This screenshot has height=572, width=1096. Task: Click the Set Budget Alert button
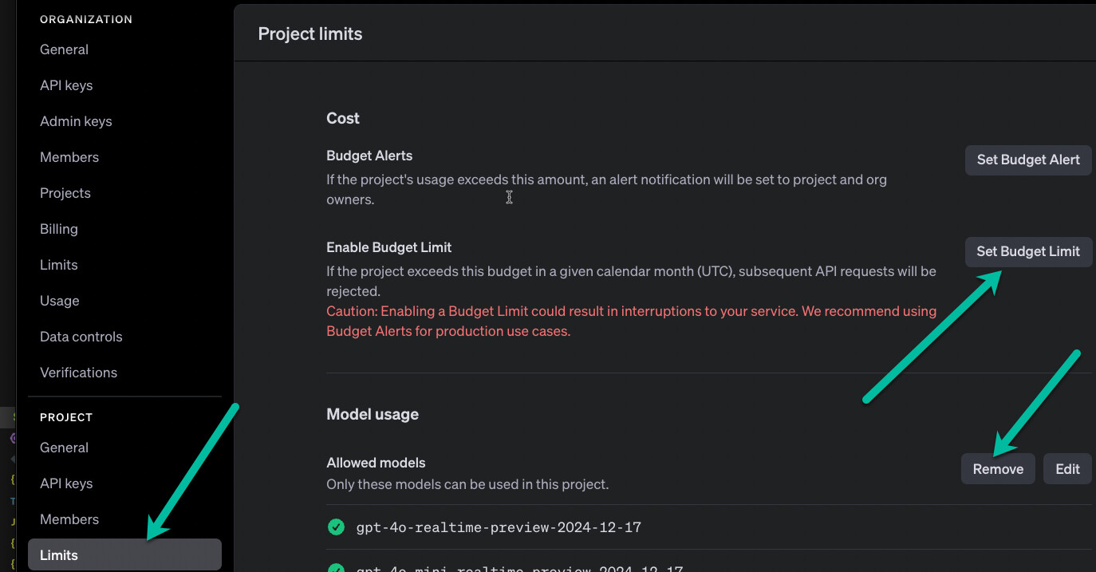tap(1028, 160)
